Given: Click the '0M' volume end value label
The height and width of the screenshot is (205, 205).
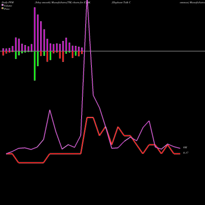Looking at the screenshot, I should click(x=185, y=148).
